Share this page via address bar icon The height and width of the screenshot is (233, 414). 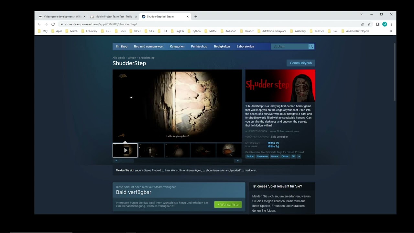tap(362, 24)
